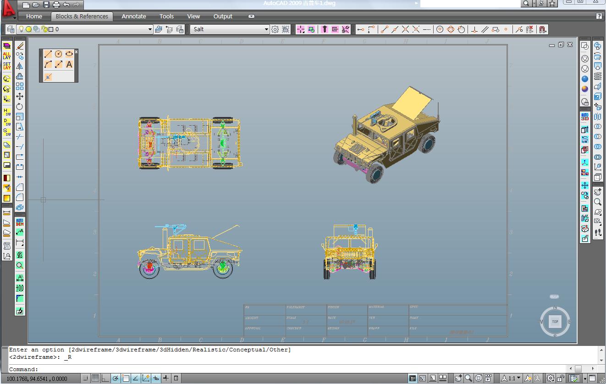Viewport: 606px width, 384px height.
Task: Open the 'Salt' workspace dropdown
Action: (x=266, y=29)
